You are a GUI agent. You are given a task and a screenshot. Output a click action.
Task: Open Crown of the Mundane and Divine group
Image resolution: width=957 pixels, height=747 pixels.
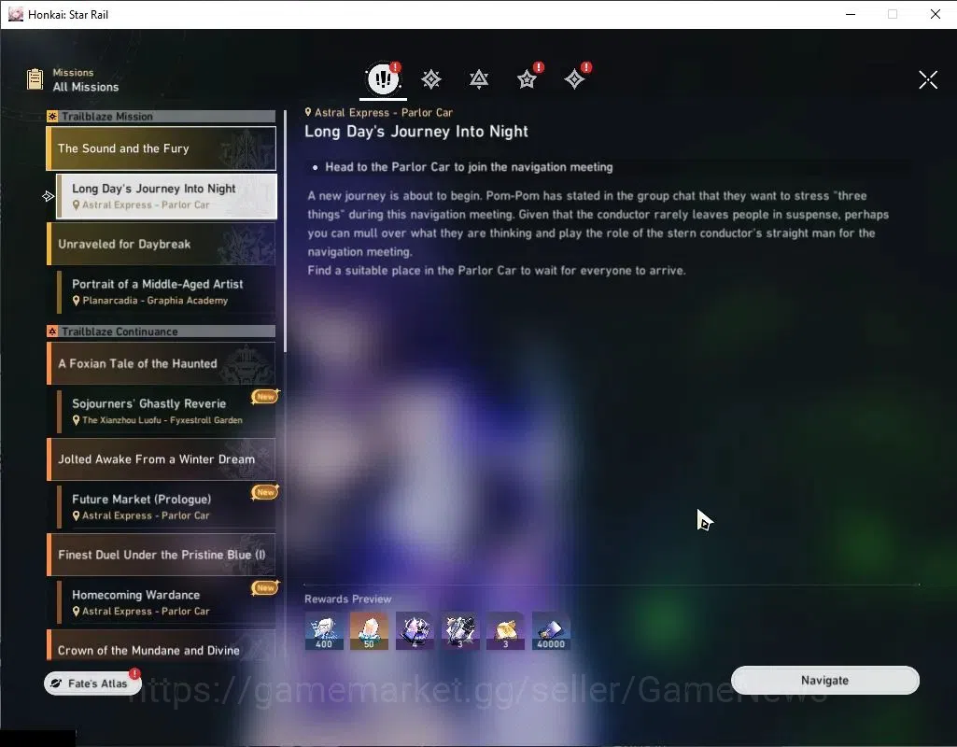pyautogui.click(x=162, y=646)
